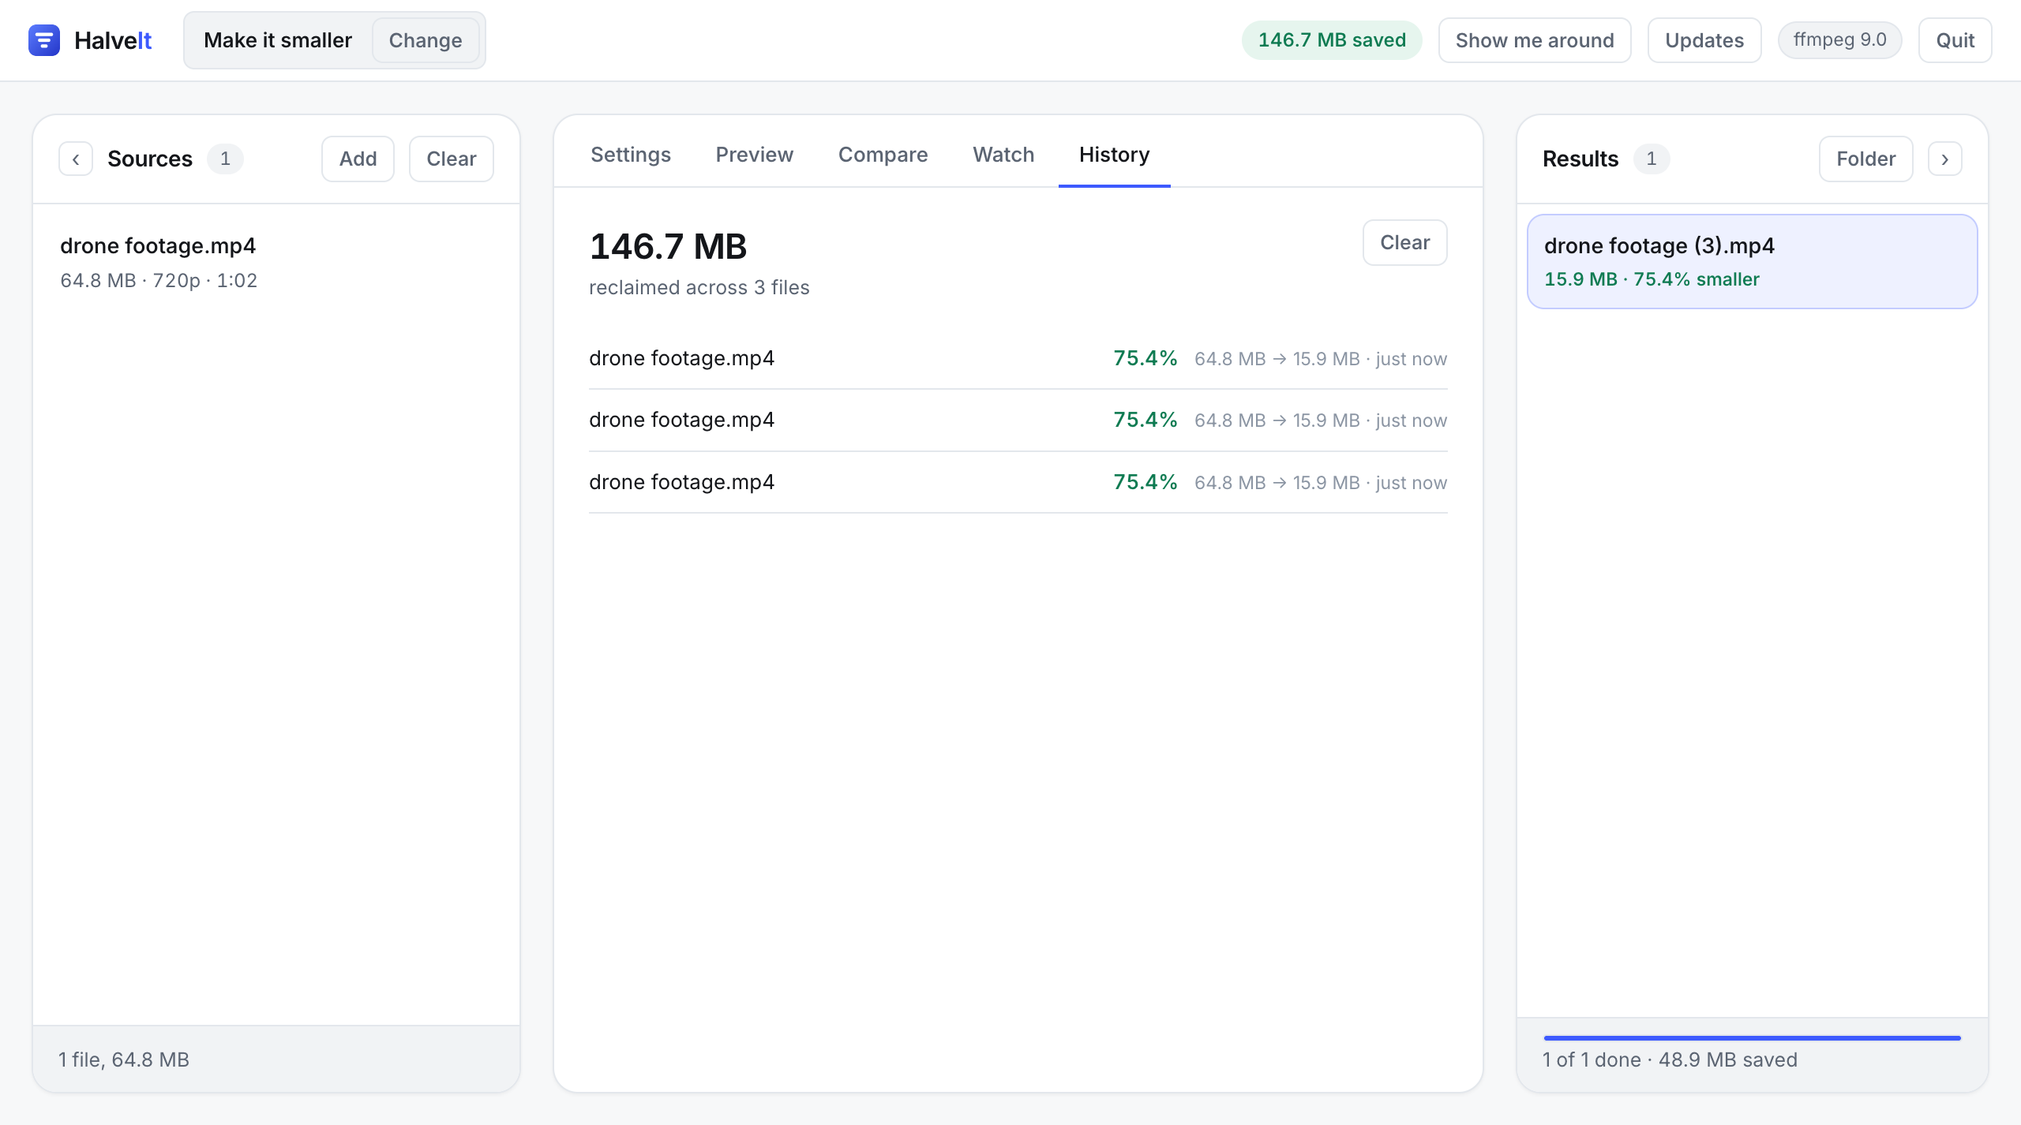Click the Sources count badge

[x=225, y=159]
